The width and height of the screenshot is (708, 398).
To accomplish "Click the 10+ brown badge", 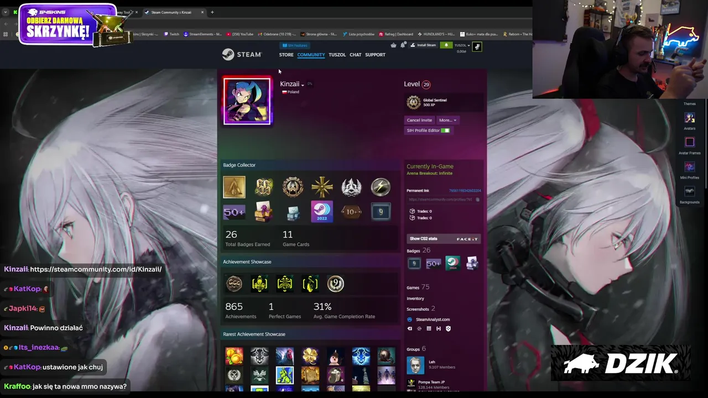I will [351, 212].
